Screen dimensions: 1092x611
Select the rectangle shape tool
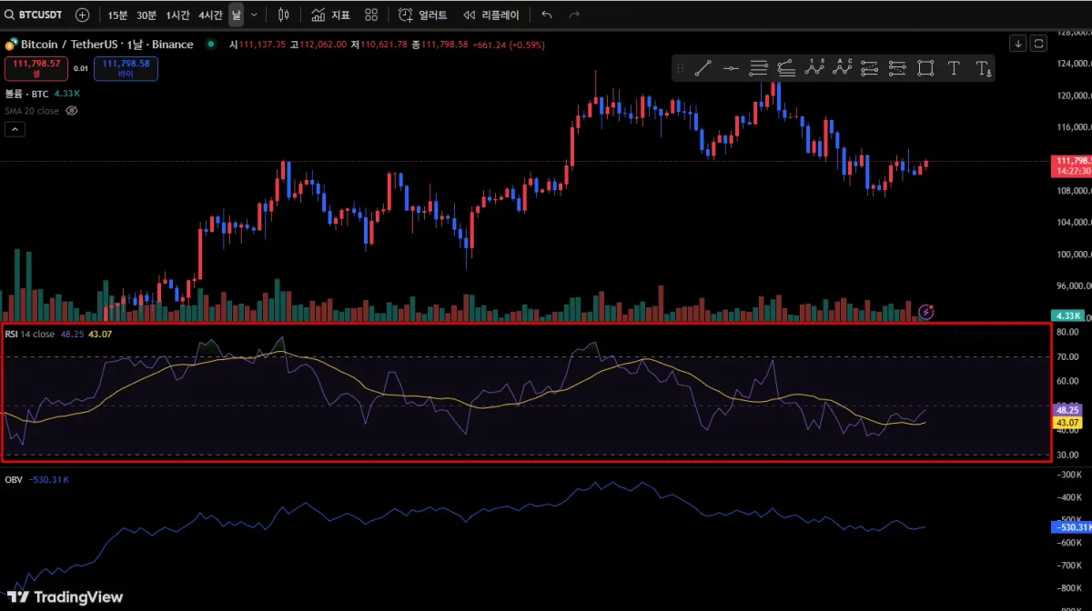tap(925, 68)
